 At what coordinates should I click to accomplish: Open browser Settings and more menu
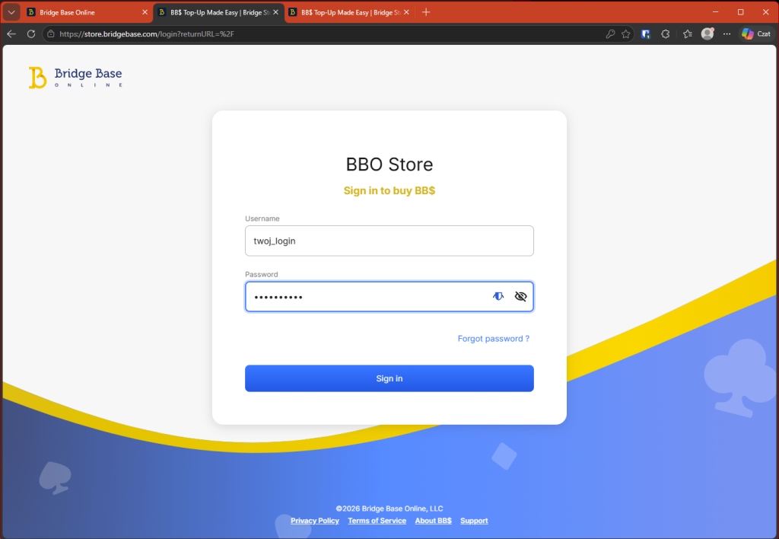point(727,34)
